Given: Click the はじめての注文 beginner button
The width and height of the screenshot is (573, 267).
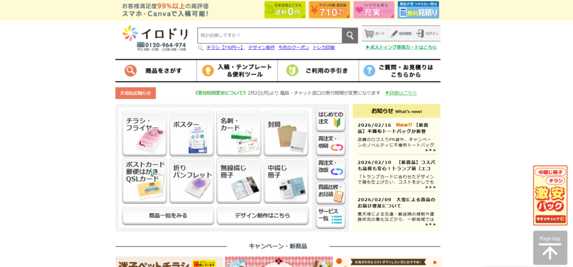Looking at the screenshot, I should pos(330,119).
